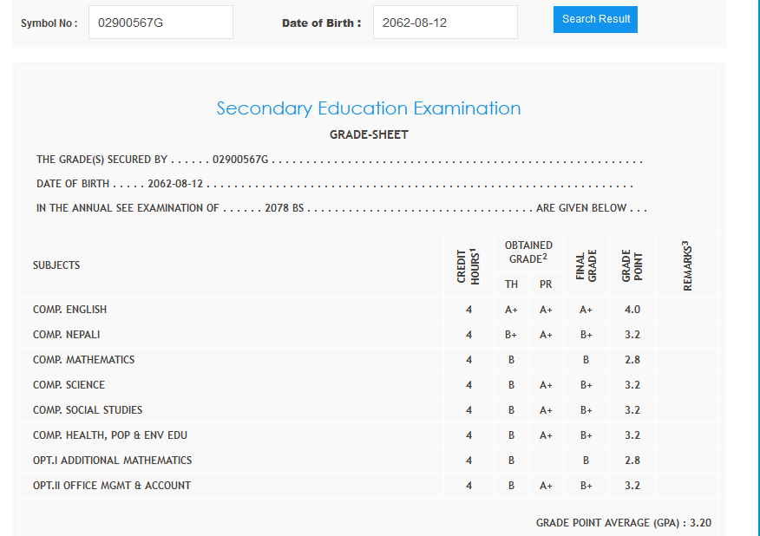
Task: Click the COMP. SCIENCE subject name
Action: click(69, 385)
